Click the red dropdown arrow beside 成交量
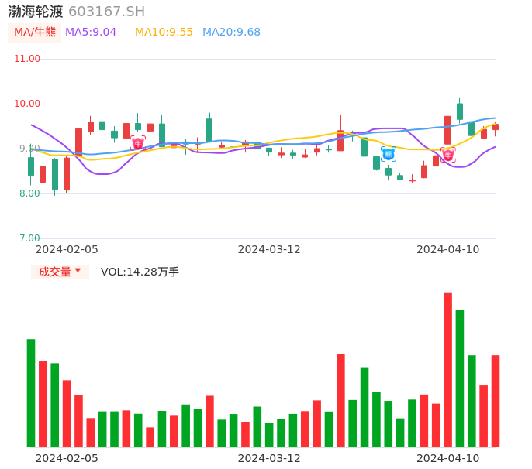Screen dimensions: 532x469 pyautogui.click(x=78, y=271)
